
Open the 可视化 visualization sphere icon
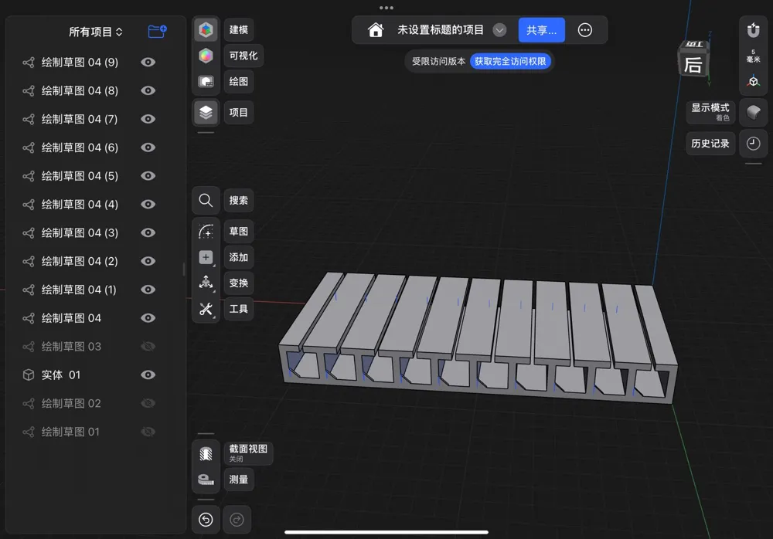click(206, 56)
